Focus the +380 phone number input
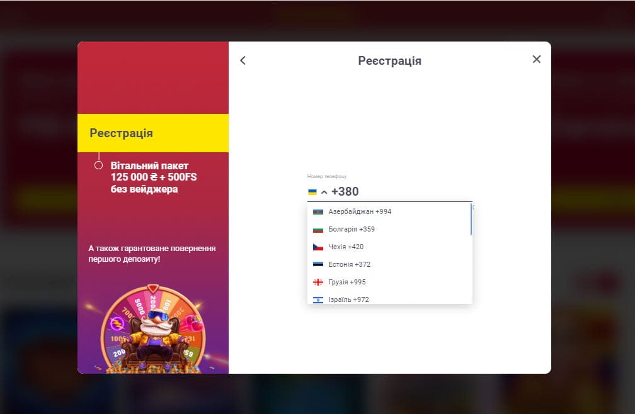 (397, 192)
